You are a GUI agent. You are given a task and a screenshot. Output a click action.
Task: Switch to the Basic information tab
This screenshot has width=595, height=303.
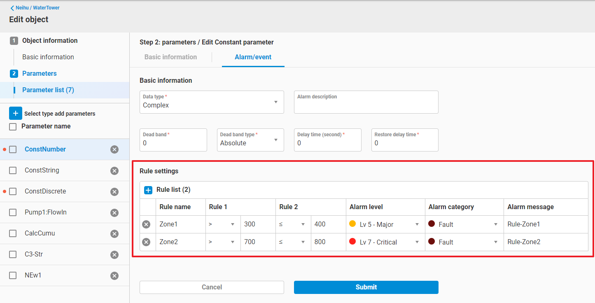pyautogui.click(x=170, y=57)
